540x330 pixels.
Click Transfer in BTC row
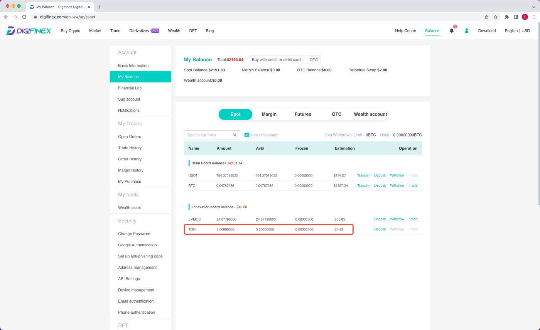coord(363,185)
